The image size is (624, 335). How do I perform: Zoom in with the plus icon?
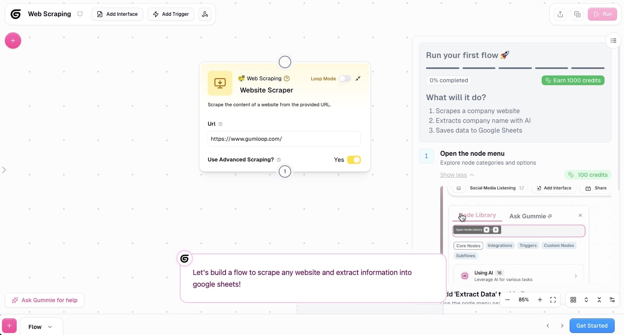(540, 300)
